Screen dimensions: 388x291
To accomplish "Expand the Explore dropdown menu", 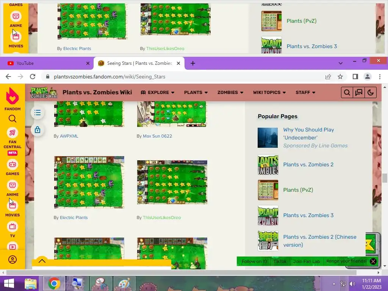I will pyautogui.click(x=158, y=92).
